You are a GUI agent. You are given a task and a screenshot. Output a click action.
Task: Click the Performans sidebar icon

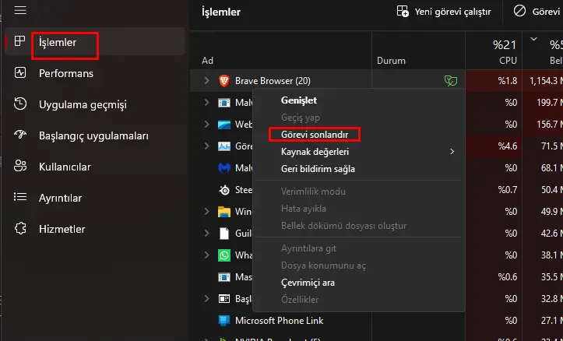20,72
